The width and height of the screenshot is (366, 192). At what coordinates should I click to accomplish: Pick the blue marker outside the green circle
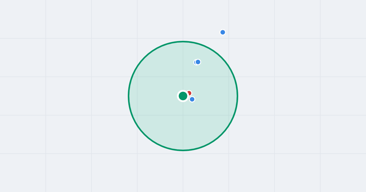[x=223, y=32]
